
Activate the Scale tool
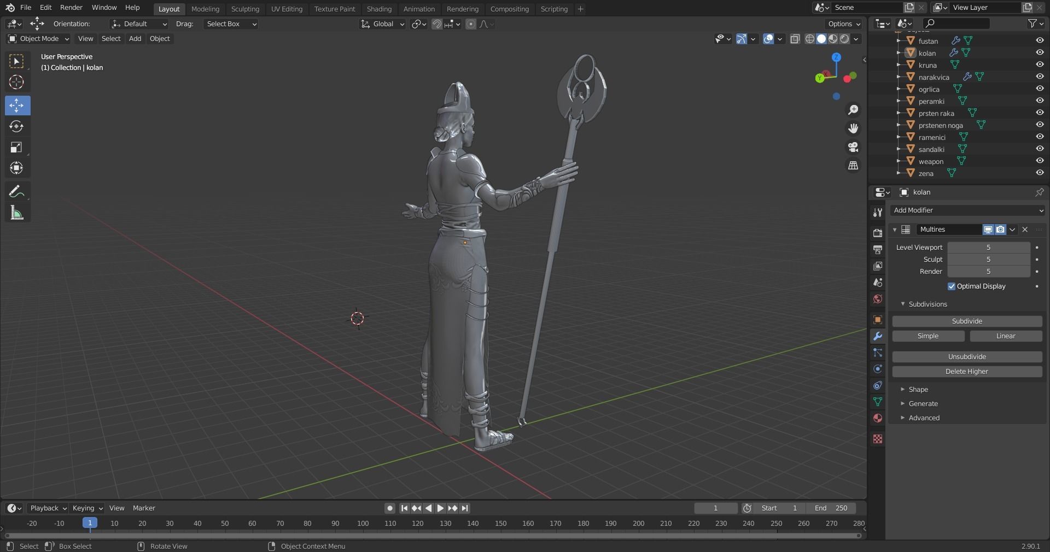pyautogui.click(x=17, y=147)
